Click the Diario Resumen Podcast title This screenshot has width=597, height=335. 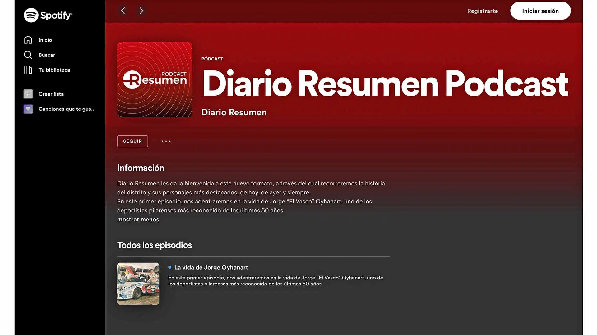click(385, 83)
